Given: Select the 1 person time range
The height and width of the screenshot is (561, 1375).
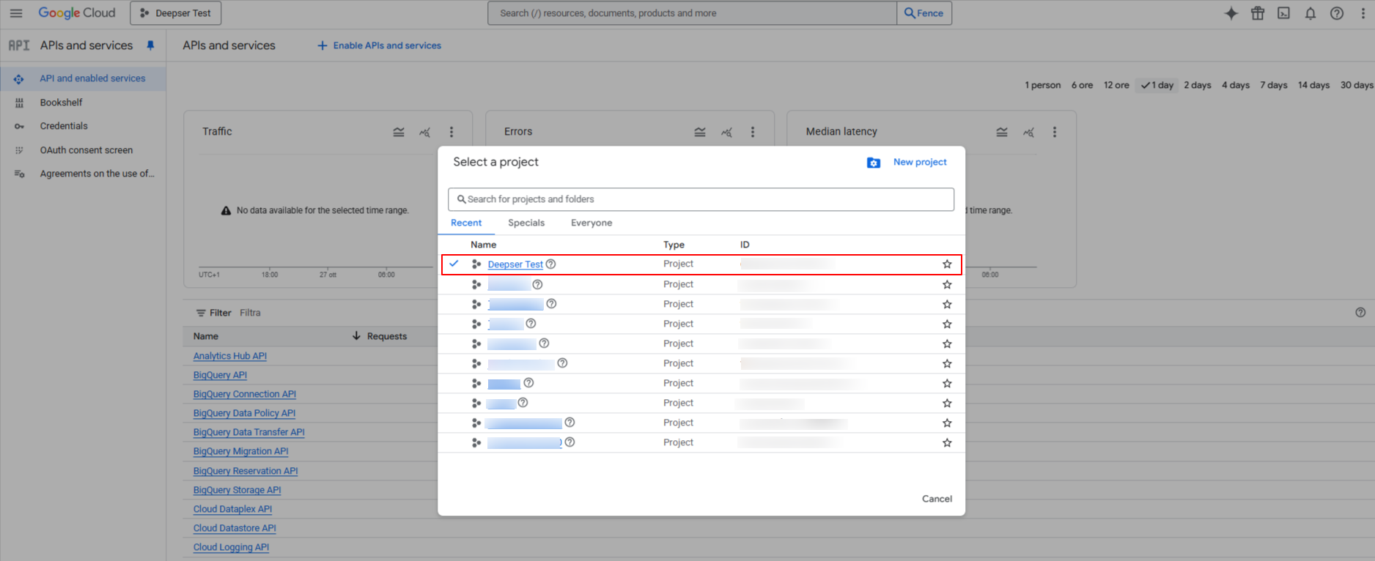Looking at the screenshot, I should pos(1042,85).
